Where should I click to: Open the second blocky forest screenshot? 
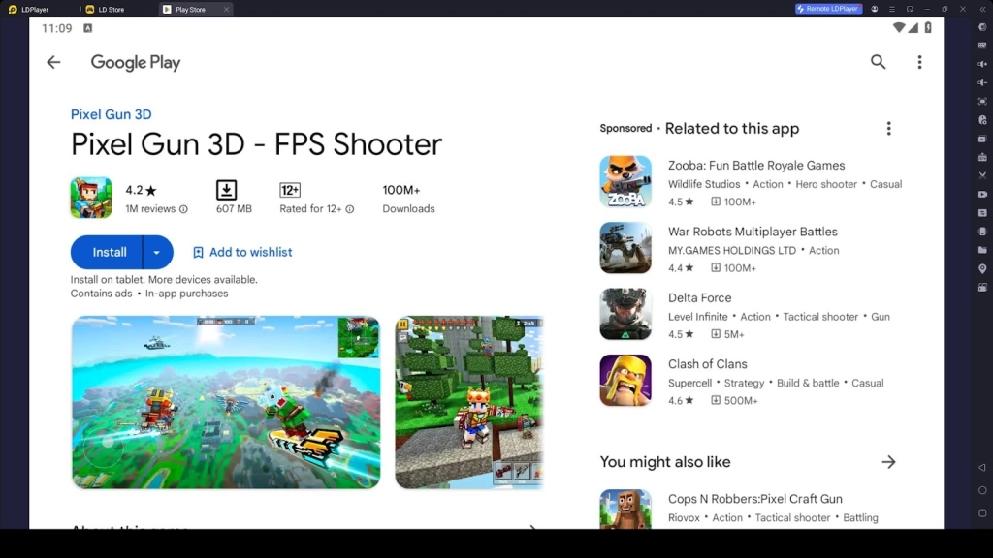(x=469, y=402)
